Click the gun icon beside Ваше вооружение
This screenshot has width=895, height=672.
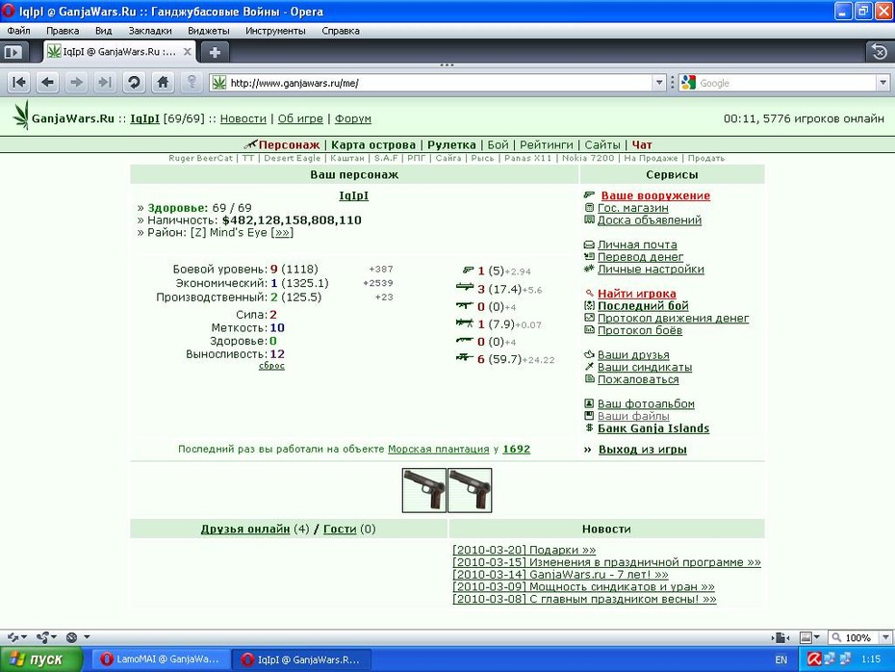click(x=589, y=195)
